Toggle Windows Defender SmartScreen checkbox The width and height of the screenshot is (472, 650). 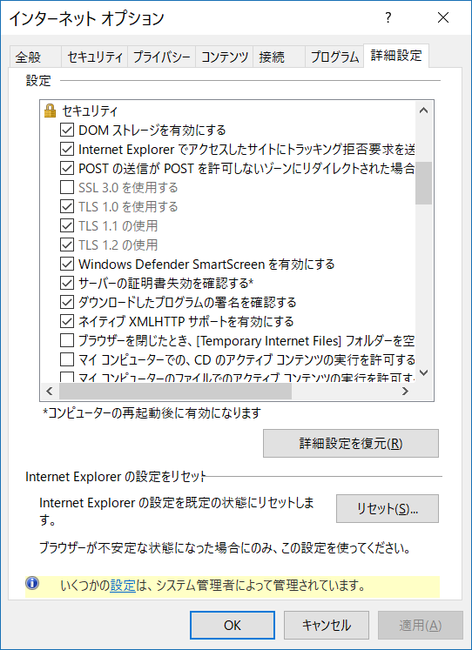pyautogui.click(x=67, y=264)
